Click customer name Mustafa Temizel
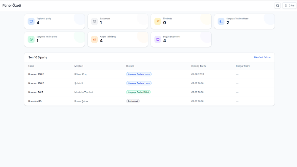The image size is (297, 167). 84,92
